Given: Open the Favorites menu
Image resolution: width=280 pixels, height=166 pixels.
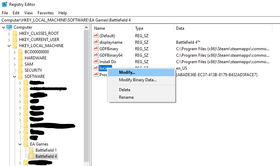Looking at the screenshot, I should (45, 13).
